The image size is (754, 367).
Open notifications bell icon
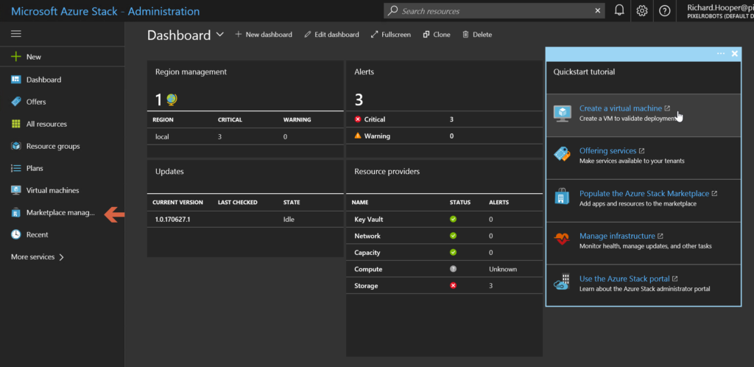click(619, 10)
